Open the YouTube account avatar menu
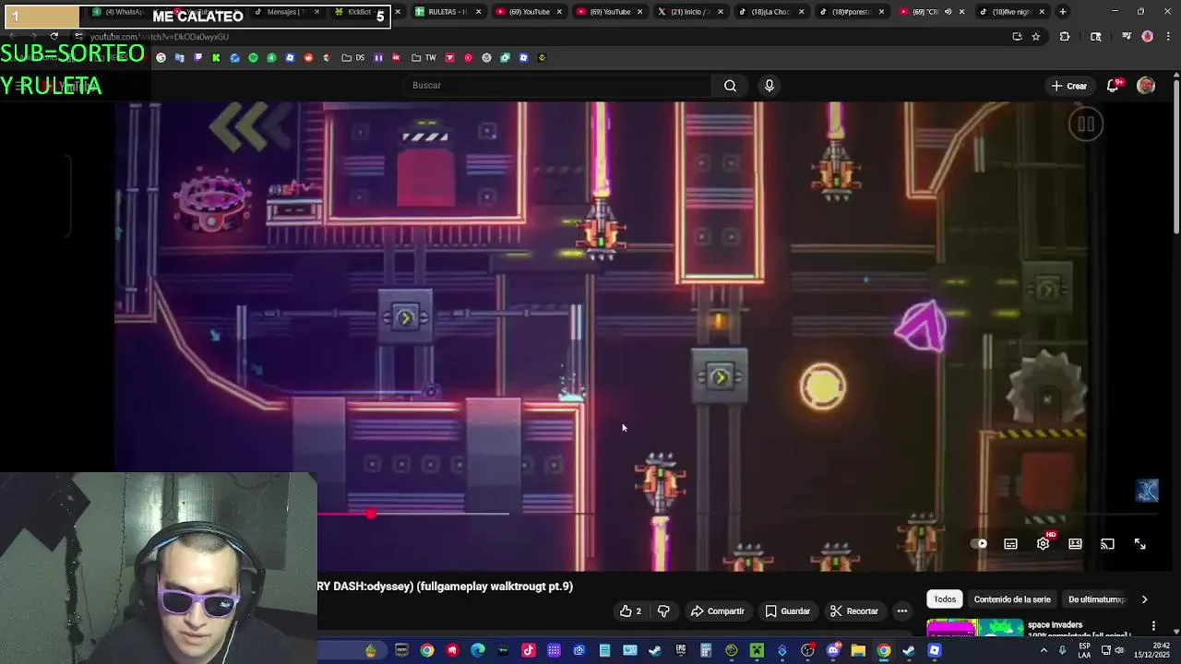 1146,86
